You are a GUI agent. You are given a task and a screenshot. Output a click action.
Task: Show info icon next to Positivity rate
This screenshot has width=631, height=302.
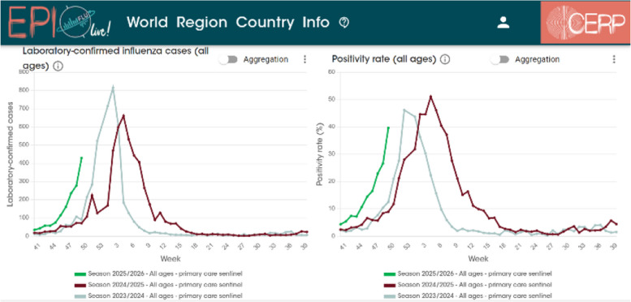[445, 59]
